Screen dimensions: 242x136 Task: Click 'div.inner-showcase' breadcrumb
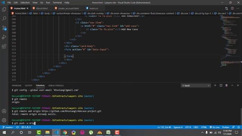tap(120, 14)
